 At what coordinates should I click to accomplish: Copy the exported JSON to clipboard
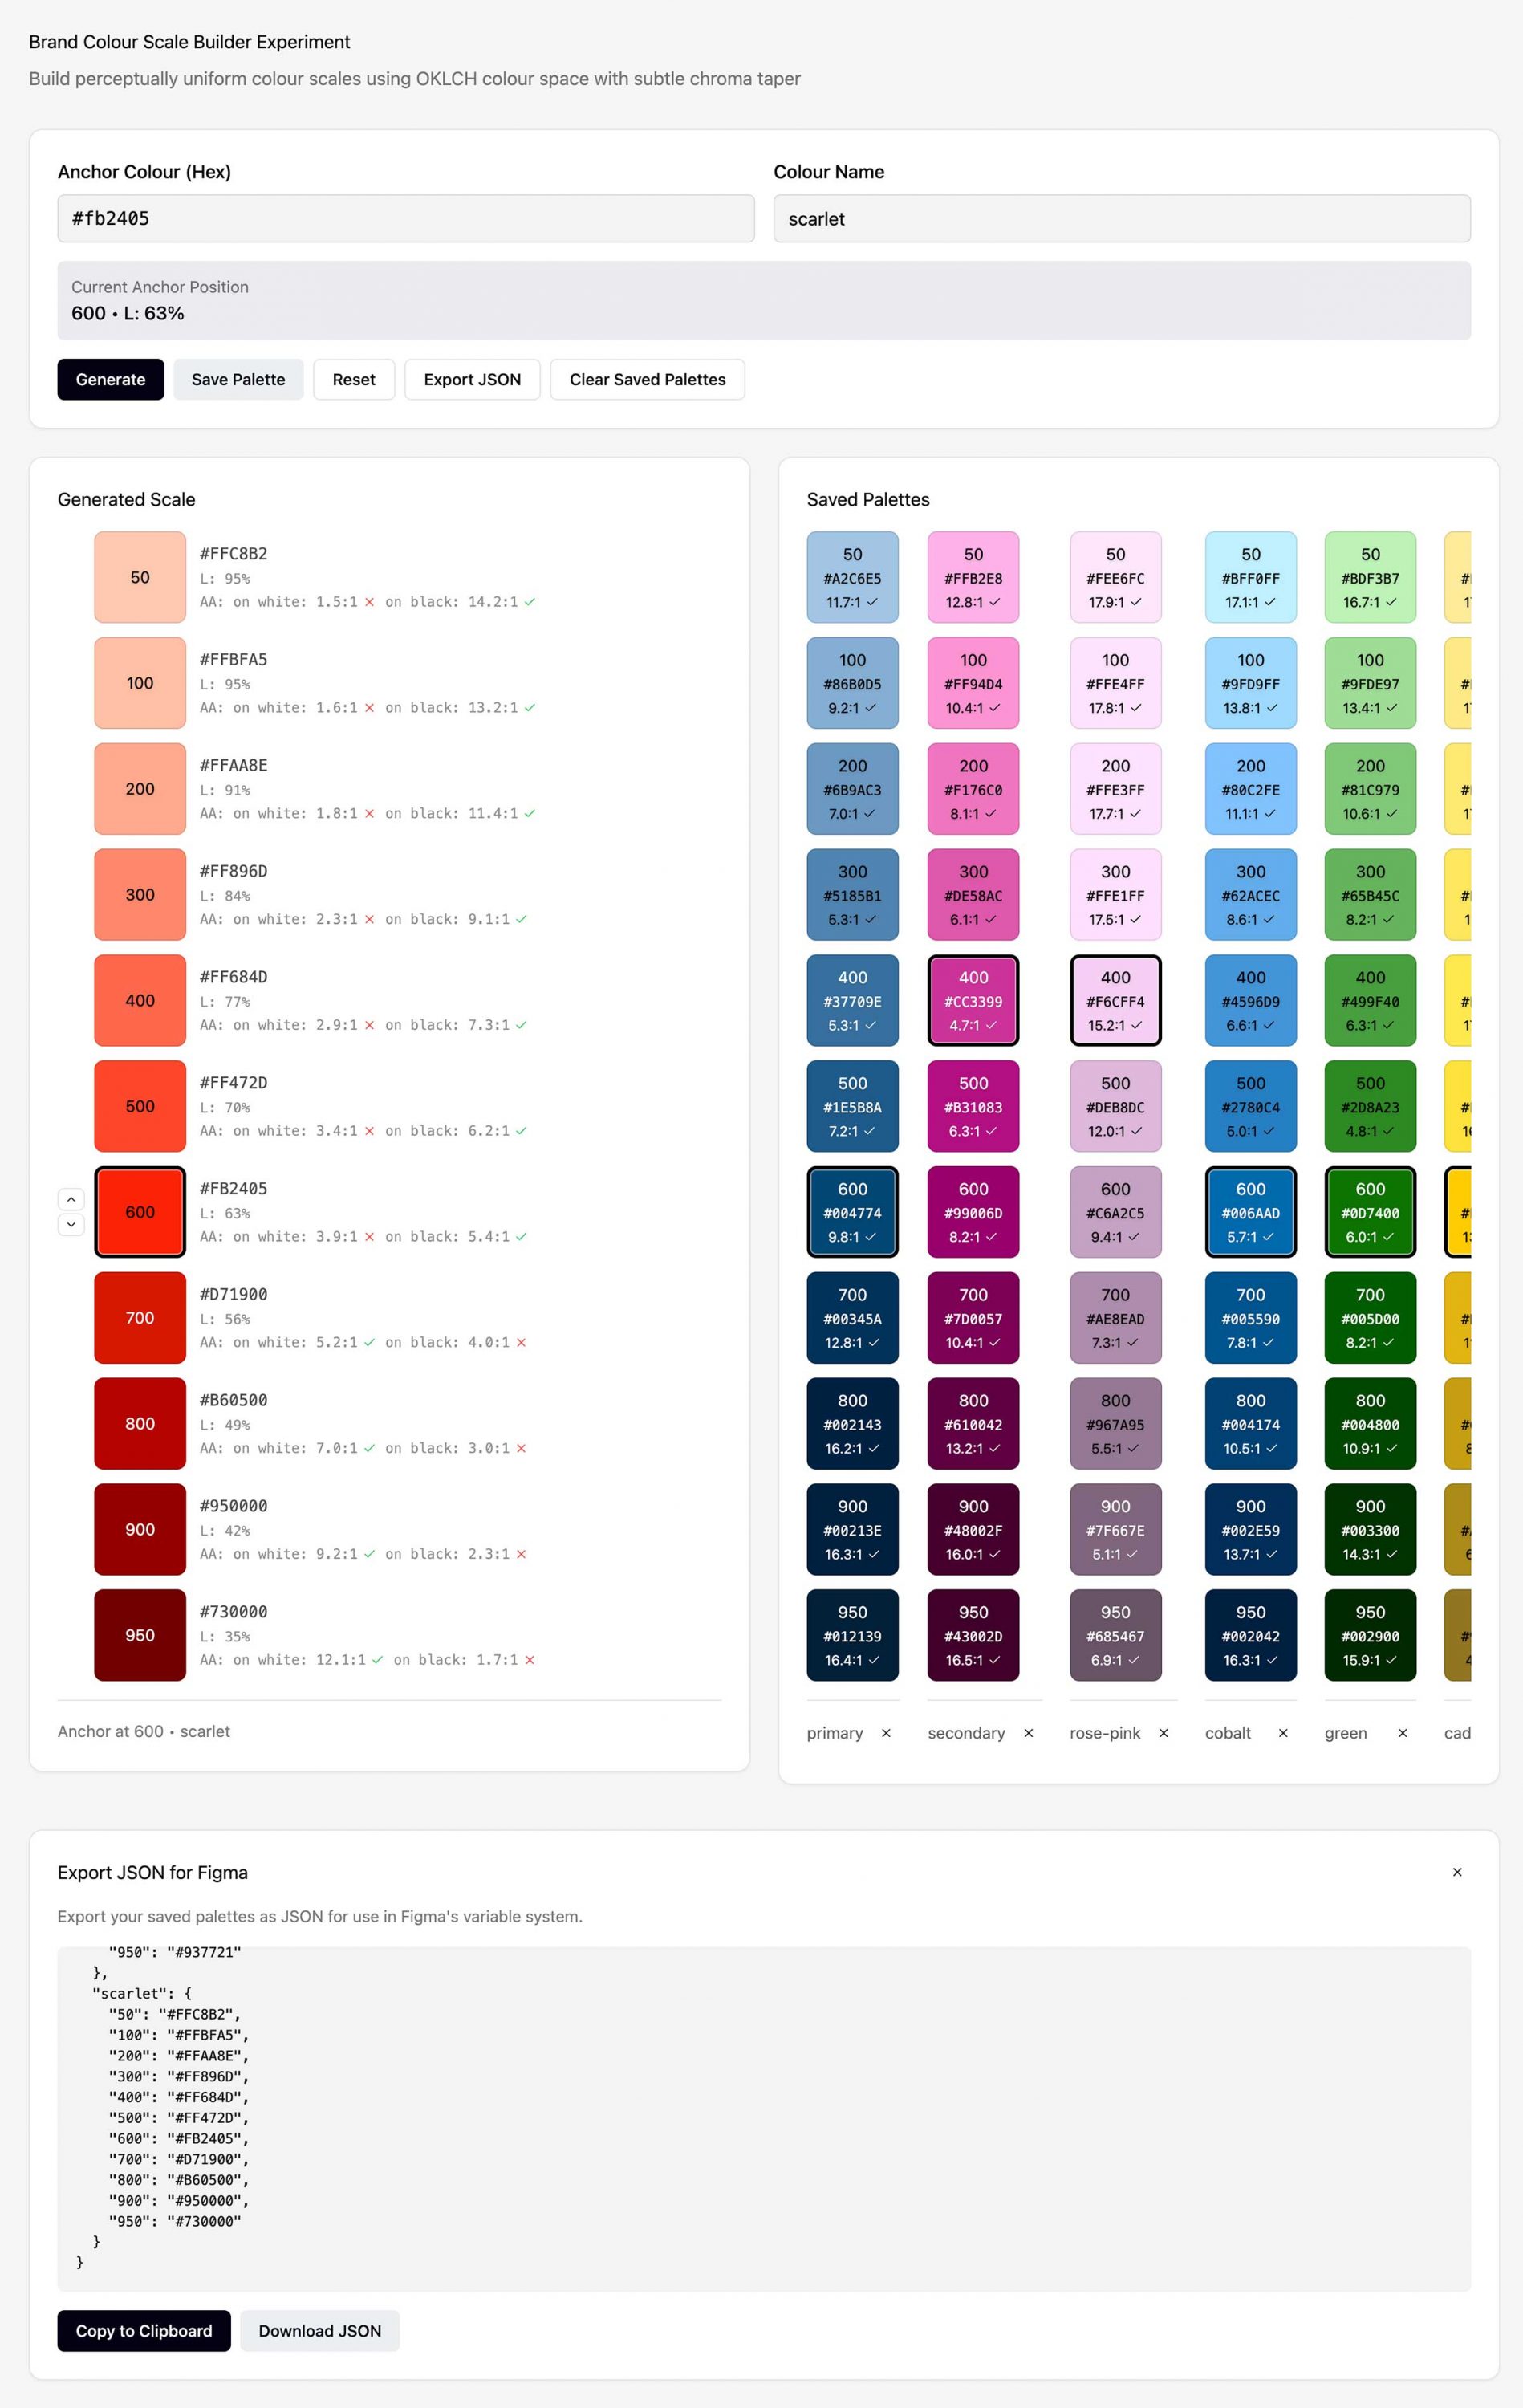coord(143,2330)
